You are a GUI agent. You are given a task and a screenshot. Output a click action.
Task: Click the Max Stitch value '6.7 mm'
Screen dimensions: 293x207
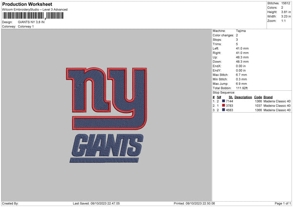[x=241, y=75]
